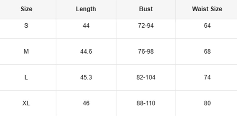Select the S size cell
Image resolution: width=237 pixels, height=116 pixels.
click(26, 26)
